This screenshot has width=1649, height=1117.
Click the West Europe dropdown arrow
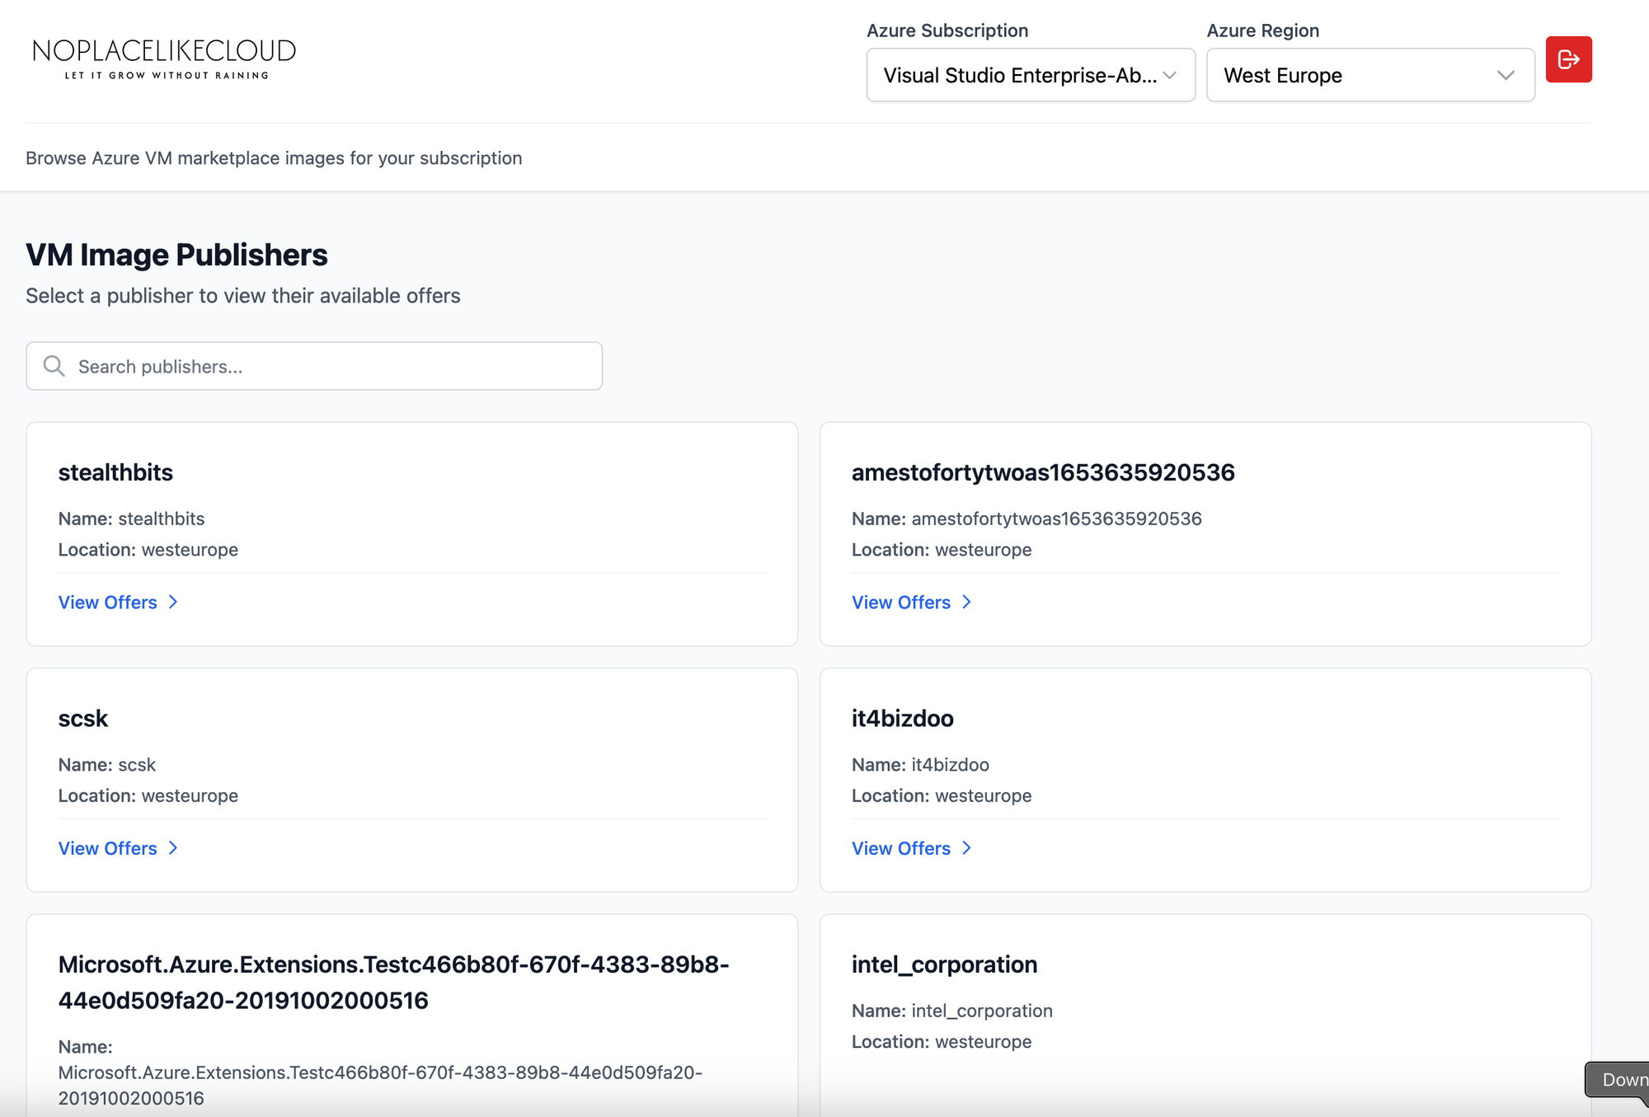tap(1506, 75)
